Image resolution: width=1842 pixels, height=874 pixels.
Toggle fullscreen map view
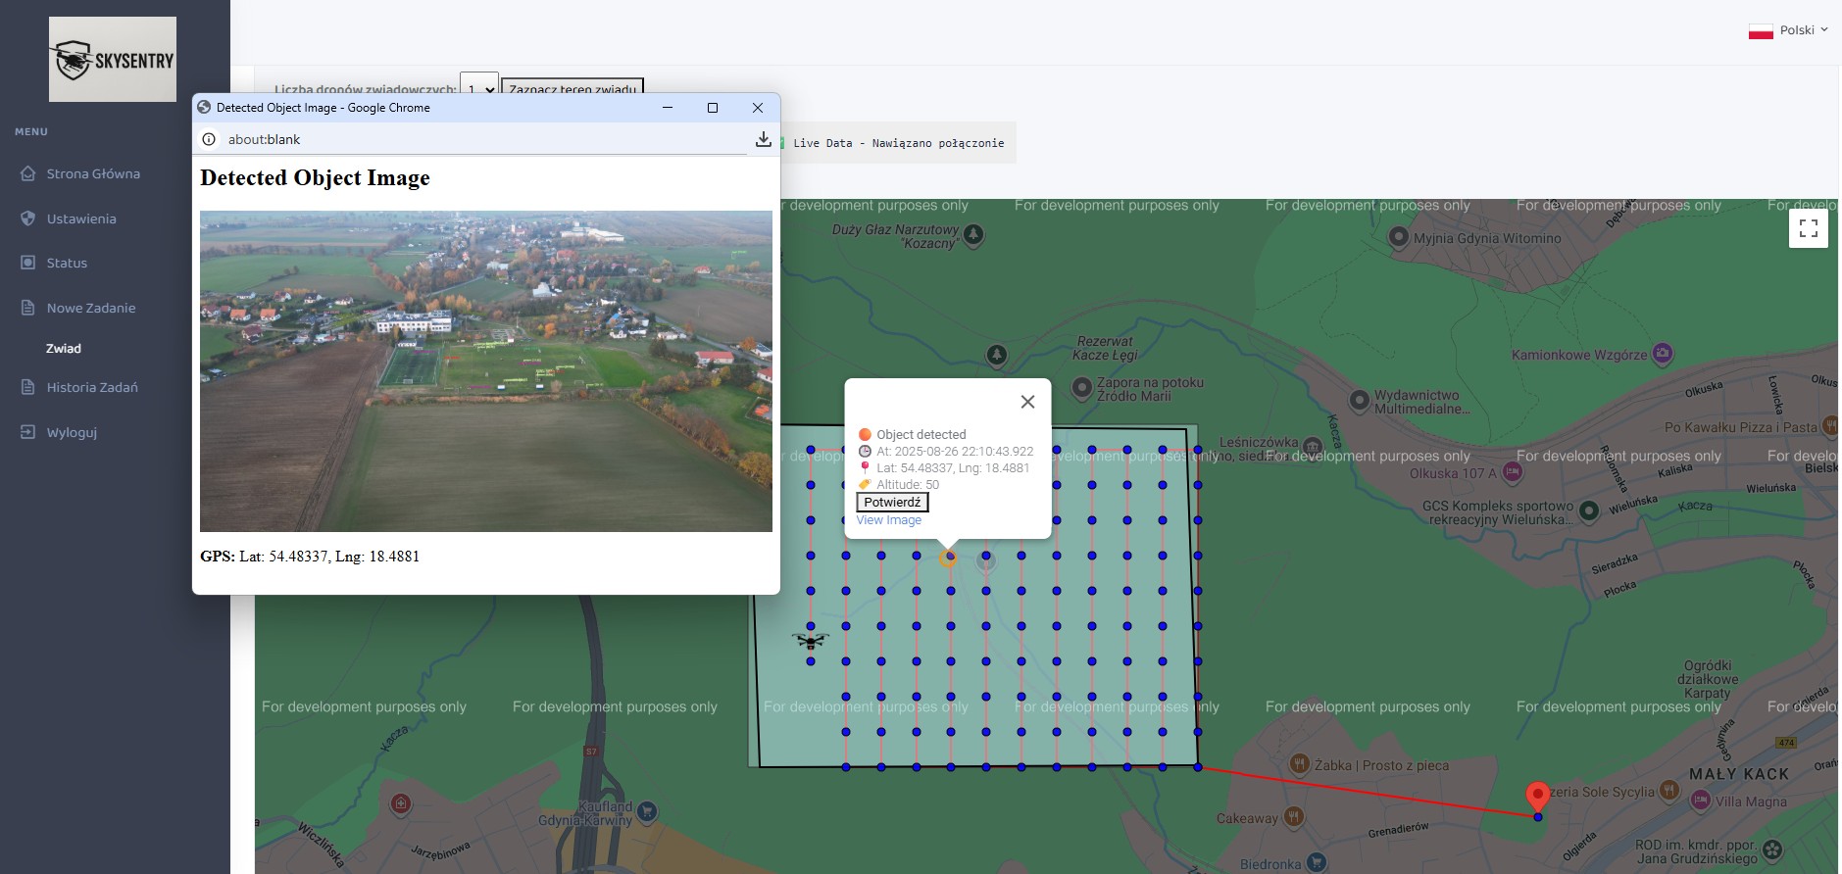point(1809,228)
